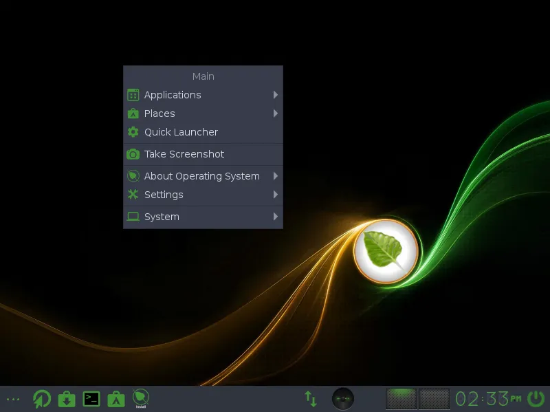This screenshot has width=550, height=412.
Task: Click the three-dots overflow button on taskbar
Action: 13,399
